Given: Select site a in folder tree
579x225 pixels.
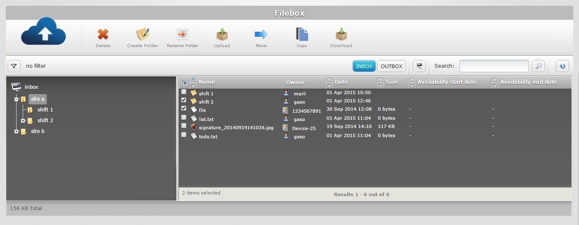Looking at the screenshot, I should [38, 99].
